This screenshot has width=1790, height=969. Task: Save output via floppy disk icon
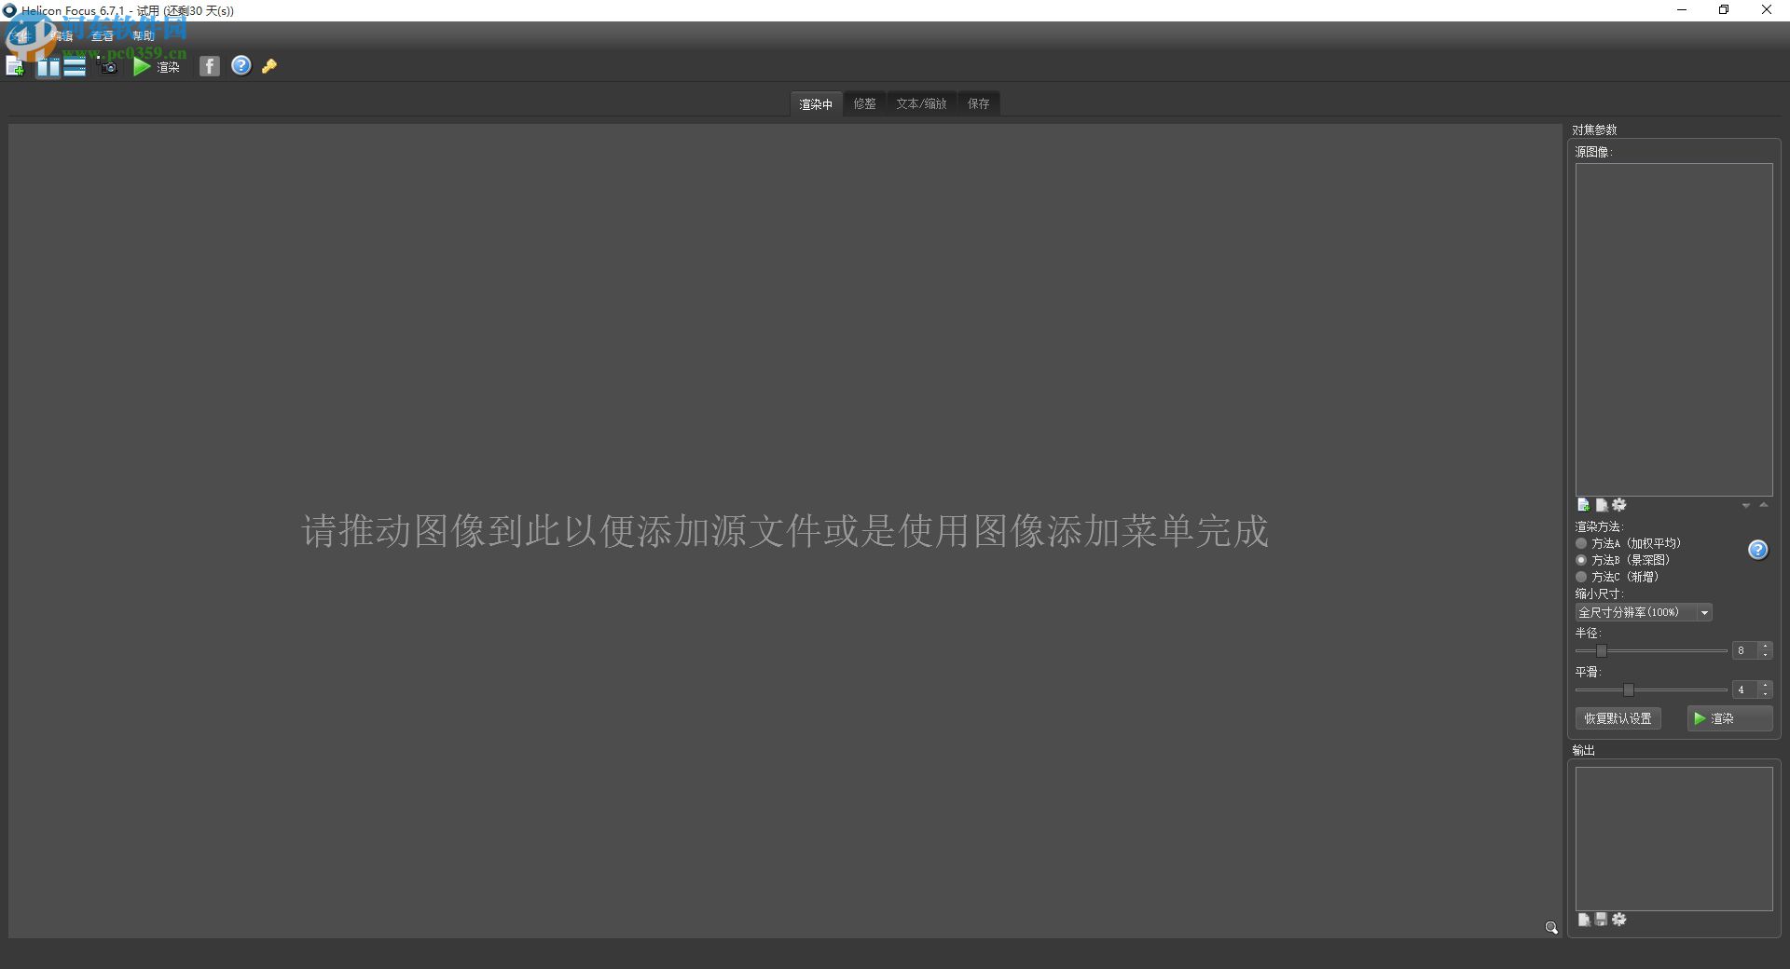click(1601, 920)
